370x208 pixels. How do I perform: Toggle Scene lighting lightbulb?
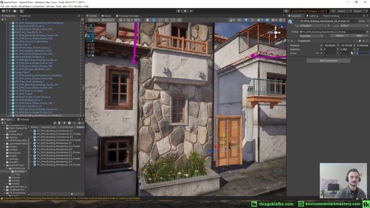[x=246, y=20]
